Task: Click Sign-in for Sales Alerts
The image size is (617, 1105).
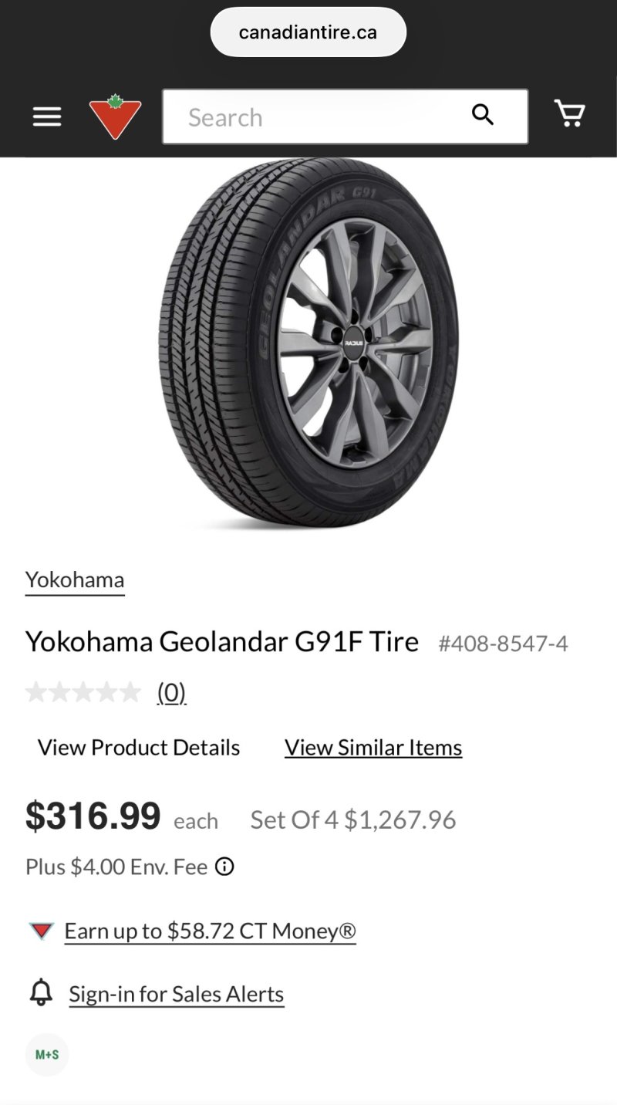Action: (x=177, y=994)
